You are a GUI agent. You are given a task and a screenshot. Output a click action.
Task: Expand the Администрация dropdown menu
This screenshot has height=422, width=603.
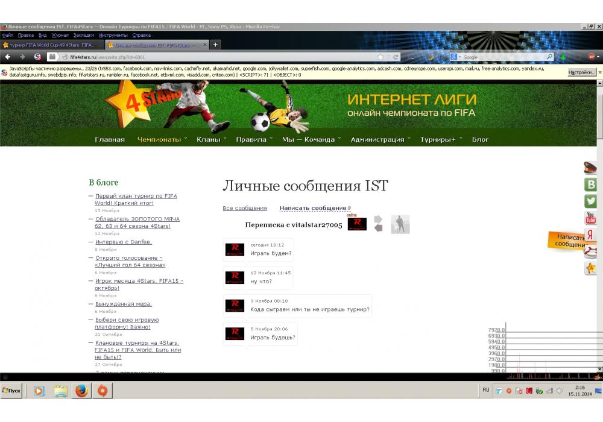click(380, 139)
